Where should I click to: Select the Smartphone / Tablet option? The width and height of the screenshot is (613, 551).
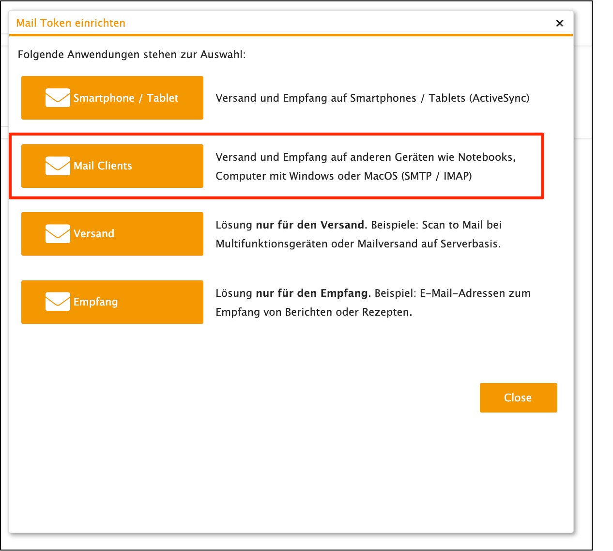point(112,98)
